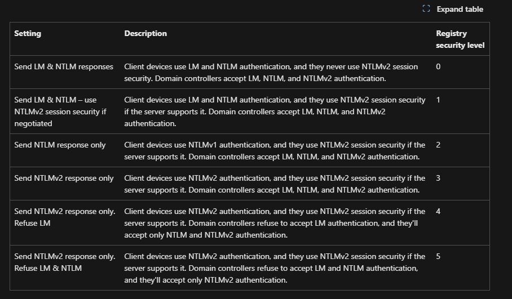Click the Registry security level header

click(460, 39)
